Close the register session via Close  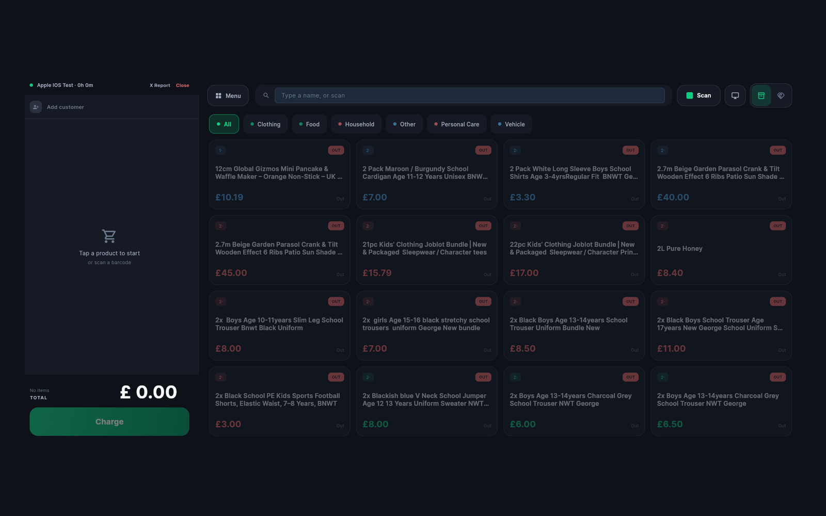point(182,85)
